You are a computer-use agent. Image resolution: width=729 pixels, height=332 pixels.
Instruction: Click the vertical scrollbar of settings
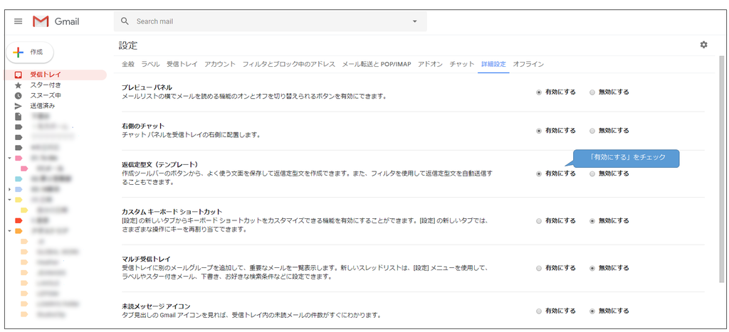722,169
